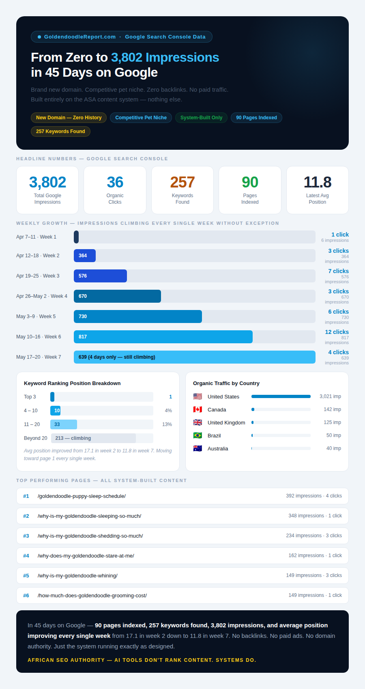Click the 'Apr 26–May 2 · Week 4' label

point(42,296)
